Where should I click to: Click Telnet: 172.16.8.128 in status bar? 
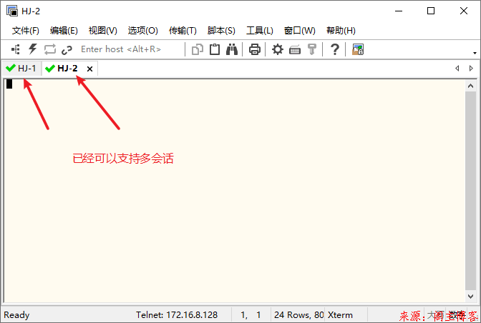click(x=177, y=315)
